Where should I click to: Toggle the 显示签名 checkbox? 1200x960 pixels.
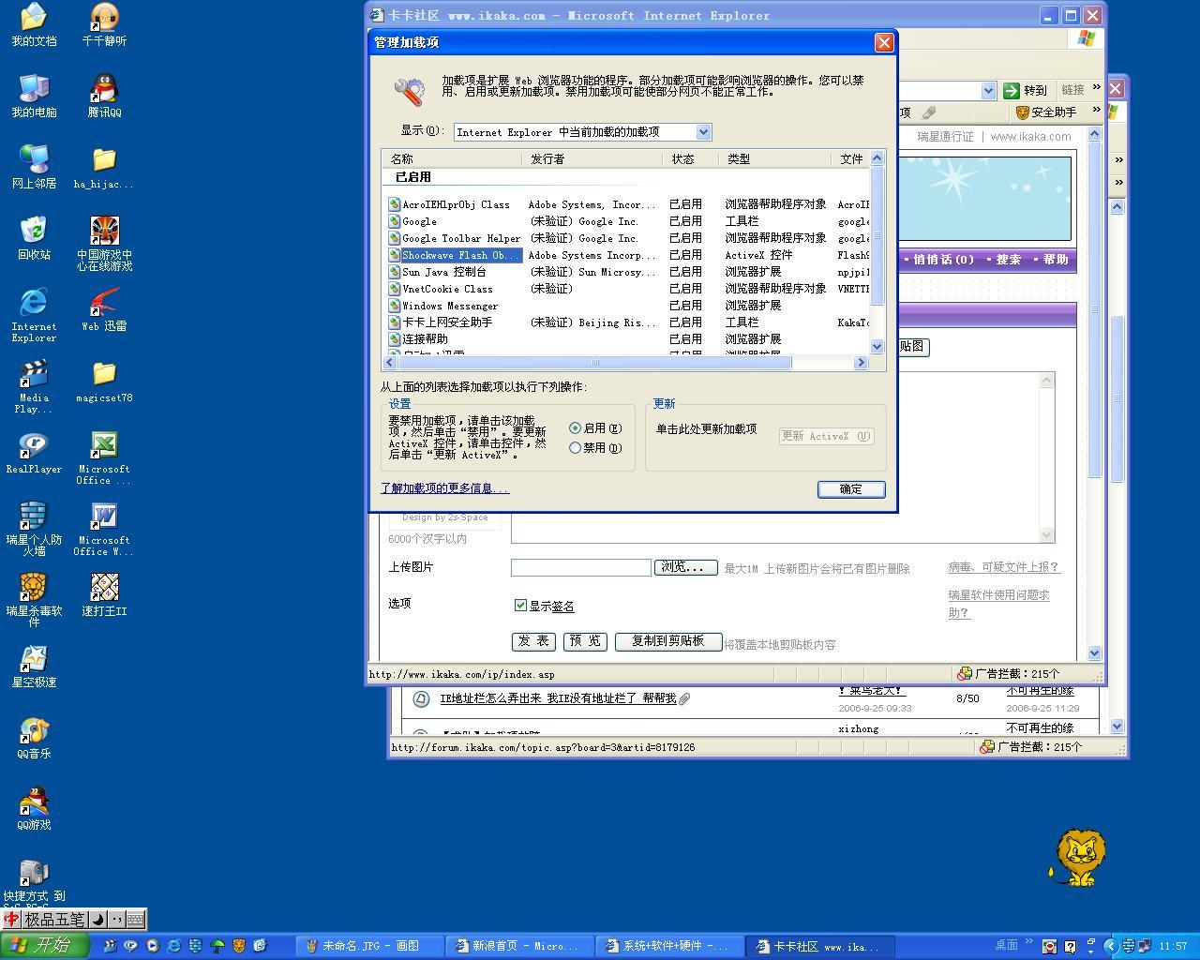[x=520, y=606]
